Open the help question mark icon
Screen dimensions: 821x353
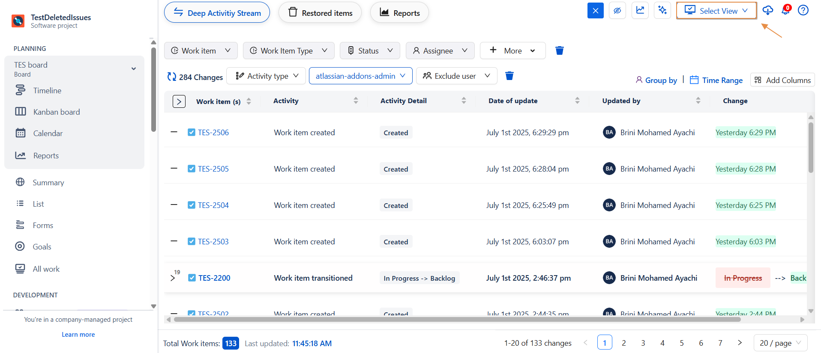tap(803, 10)
